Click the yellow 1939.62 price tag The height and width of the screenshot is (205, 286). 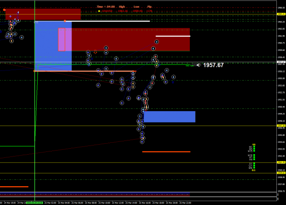[x=281, y=173]
